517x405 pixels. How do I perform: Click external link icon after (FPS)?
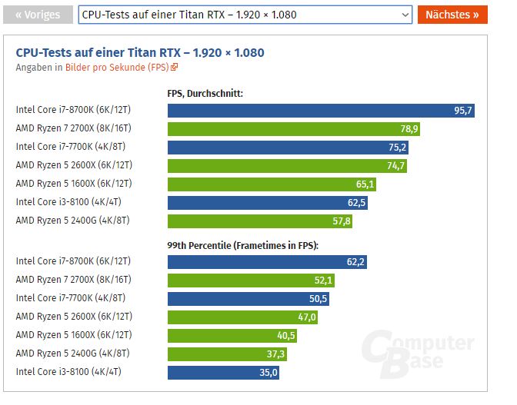pos(174,67)
